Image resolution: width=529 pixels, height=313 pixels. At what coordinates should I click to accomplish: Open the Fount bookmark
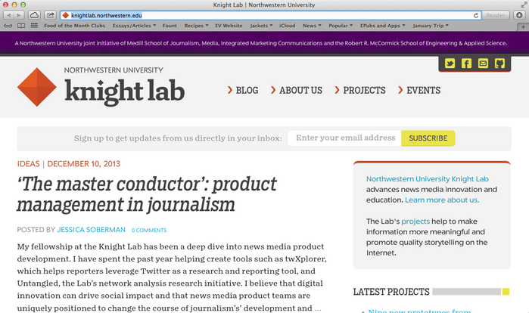170,26
